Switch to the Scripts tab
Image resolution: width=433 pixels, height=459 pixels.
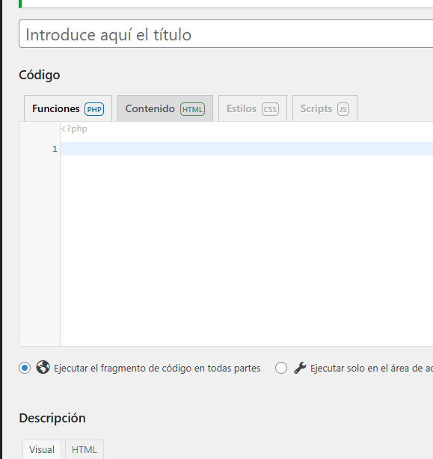[325, 108]
